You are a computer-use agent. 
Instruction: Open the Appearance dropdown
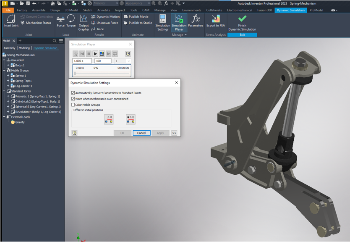(149, 3)
